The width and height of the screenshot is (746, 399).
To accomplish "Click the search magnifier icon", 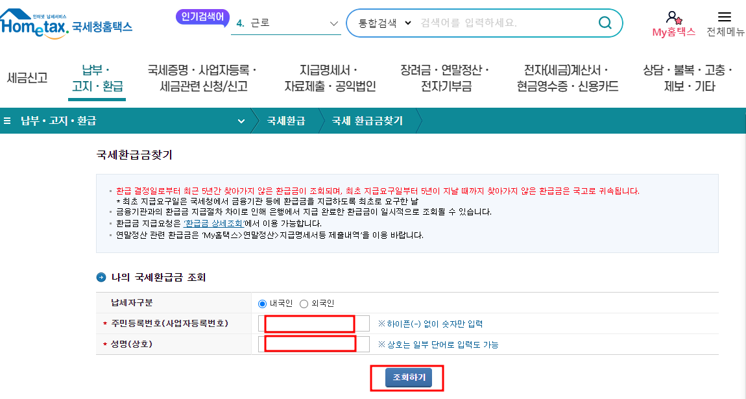I will click(604, 23).
